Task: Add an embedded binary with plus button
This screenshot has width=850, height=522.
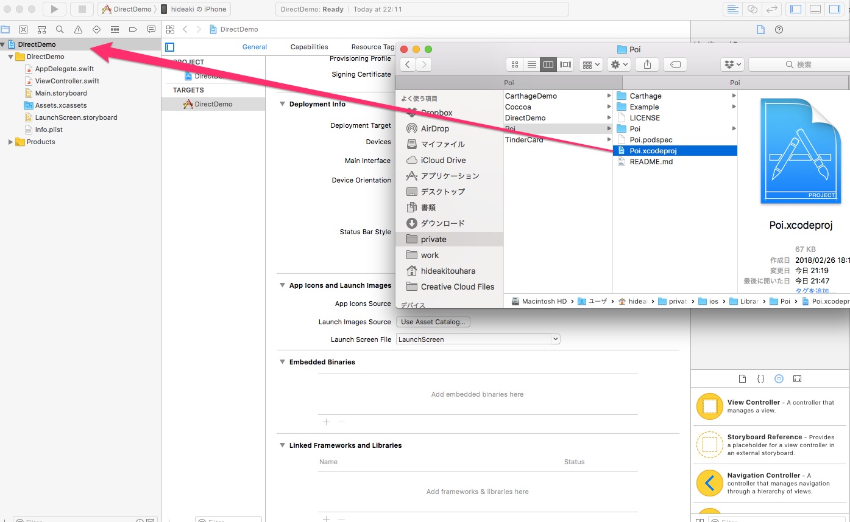Action: 326,422
